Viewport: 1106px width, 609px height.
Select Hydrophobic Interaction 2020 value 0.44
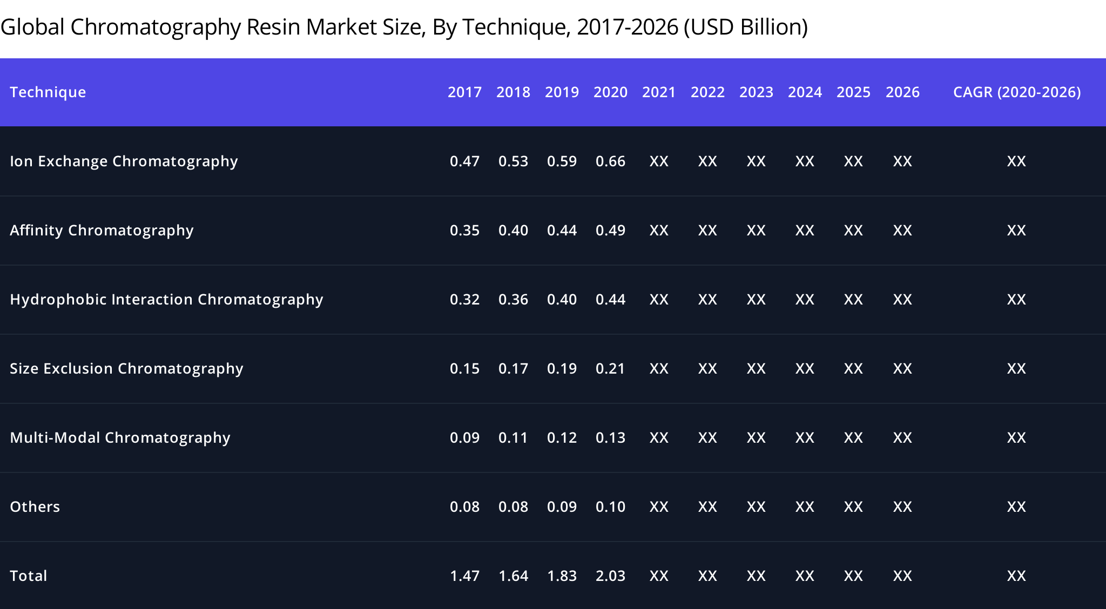click(610, 300)
